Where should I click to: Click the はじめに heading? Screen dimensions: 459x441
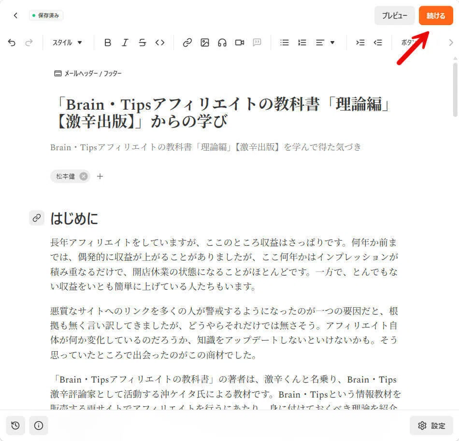point(74,218)
